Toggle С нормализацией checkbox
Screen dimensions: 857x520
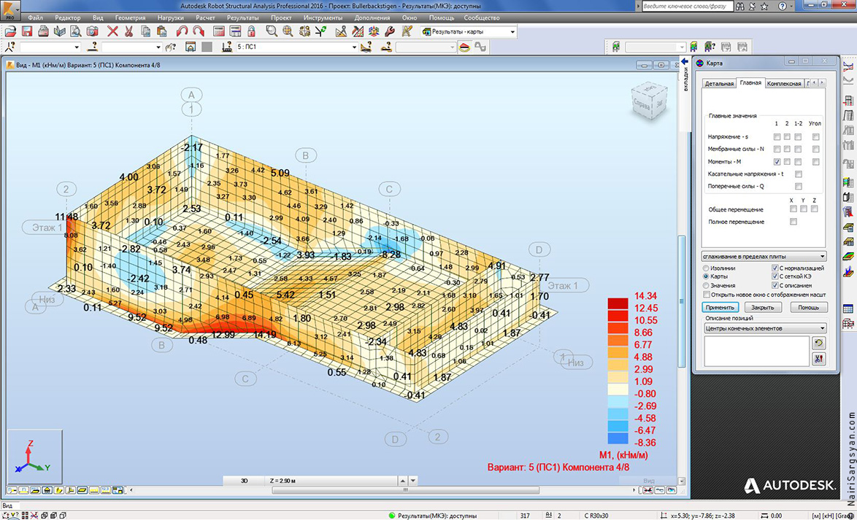775,268
